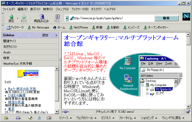Open 現在の気温 link

(16, 102)
